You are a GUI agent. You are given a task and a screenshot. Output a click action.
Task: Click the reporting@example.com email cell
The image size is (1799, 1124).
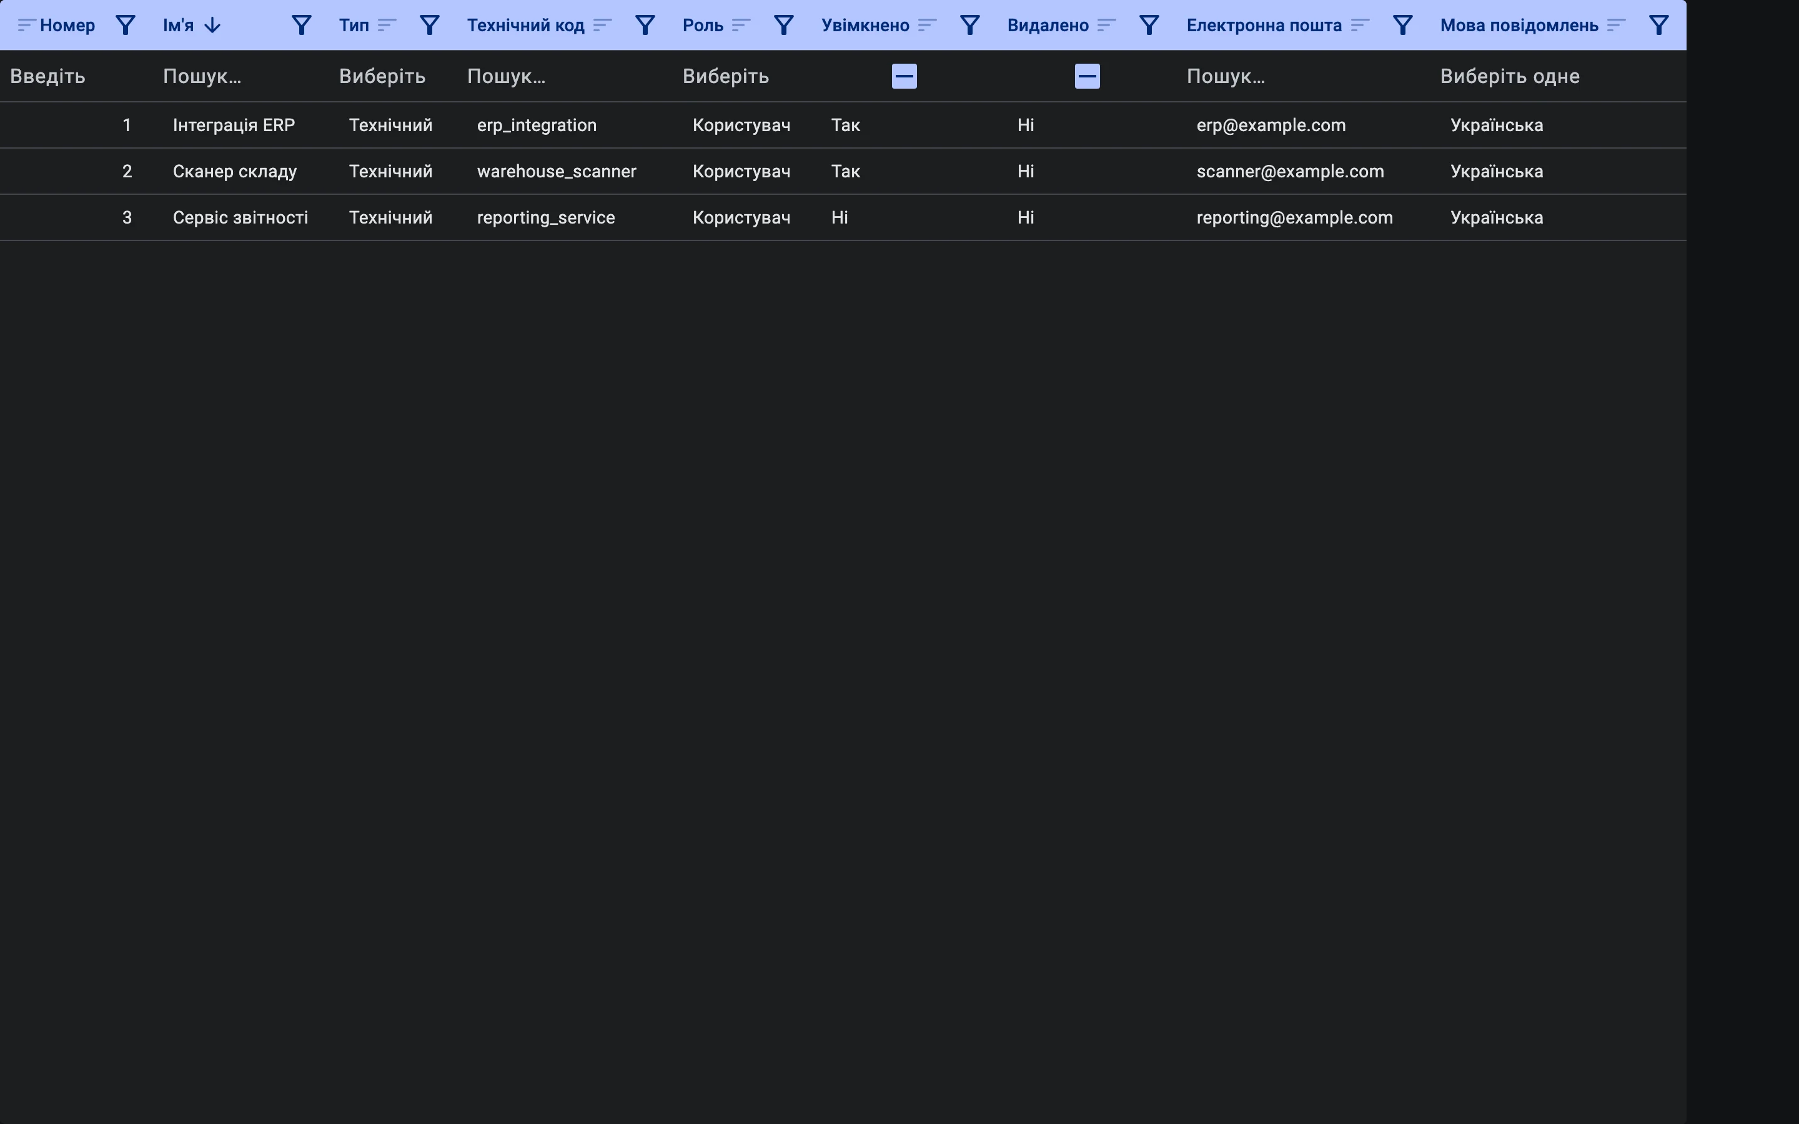coord(1295,218)
